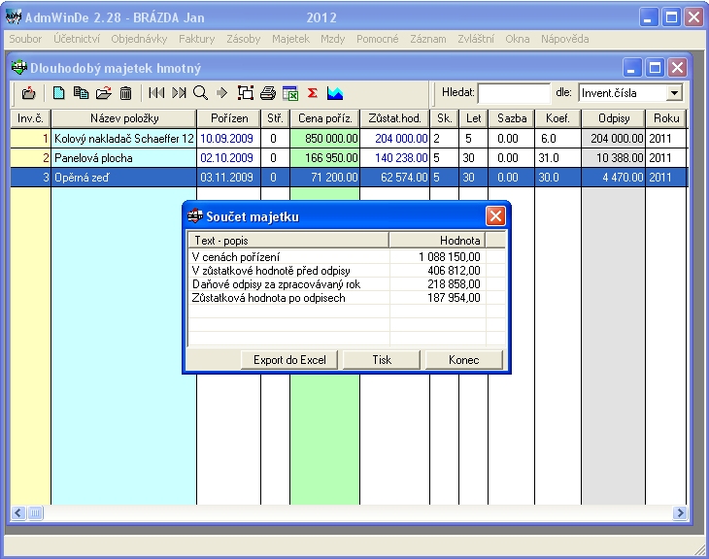709x559 pixels.
Task: Click the blue chart graph icon
Action: (x=335, y=93)
